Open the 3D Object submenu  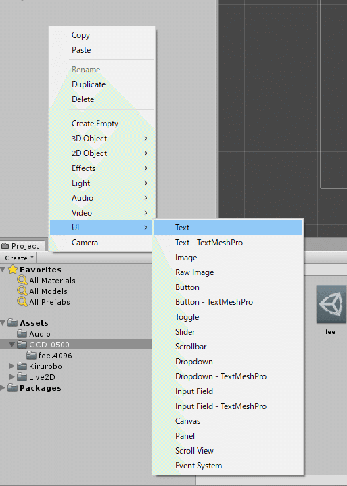[102, 139]
